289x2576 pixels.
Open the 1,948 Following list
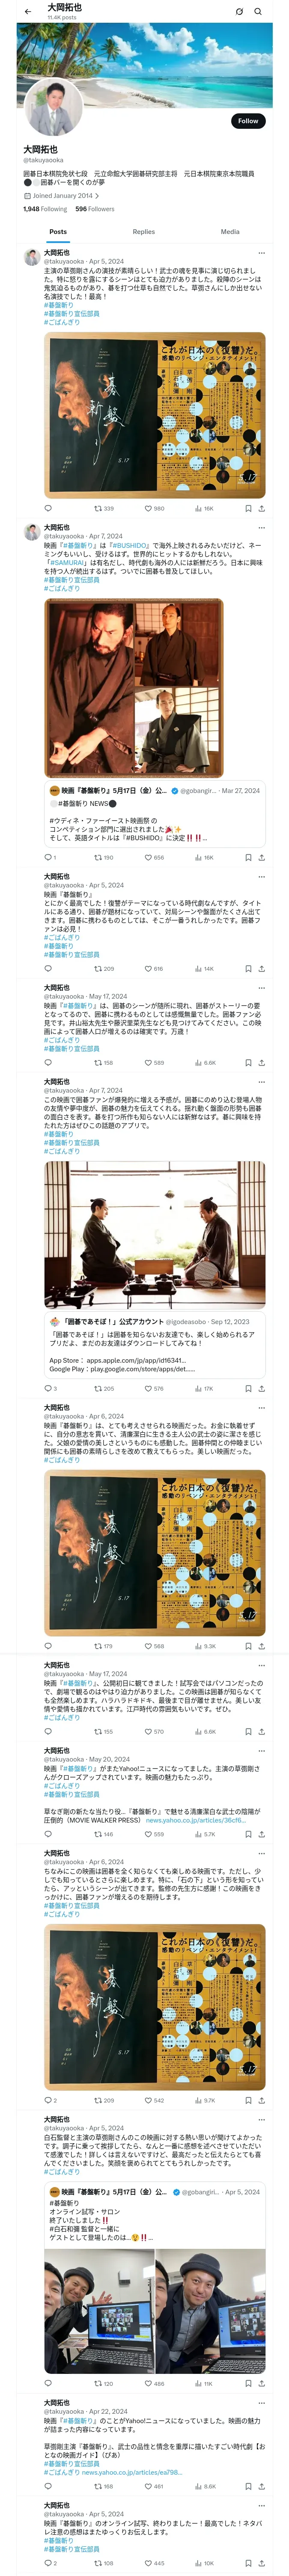click(45, 209)
